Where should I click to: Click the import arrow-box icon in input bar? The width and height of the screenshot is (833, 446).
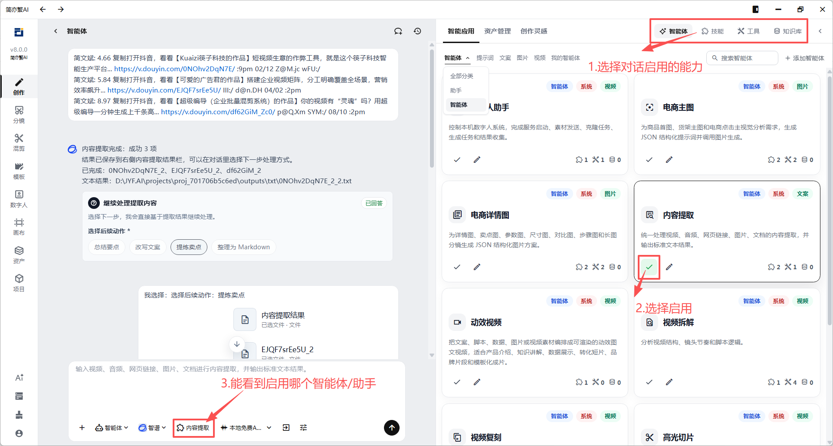tap(286, 428)
